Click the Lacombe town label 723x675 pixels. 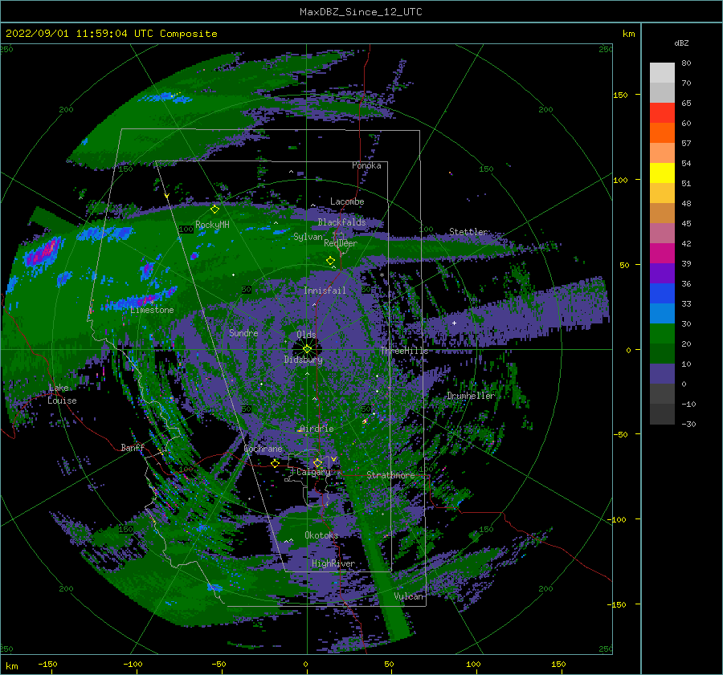347,201
